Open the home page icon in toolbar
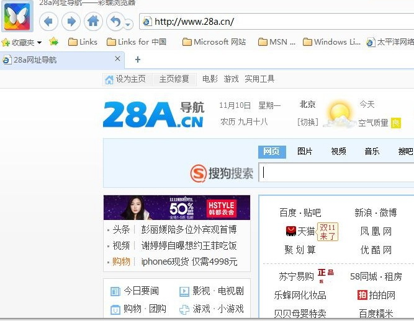 (93, 22)
